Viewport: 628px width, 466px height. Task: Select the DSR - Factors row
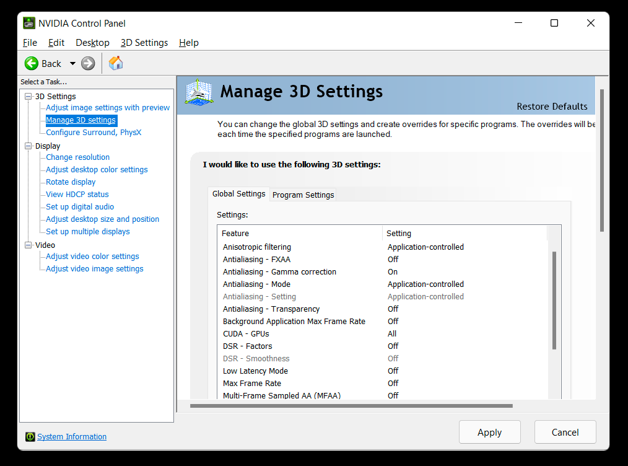pyautogui.click(x=384, y=346)
